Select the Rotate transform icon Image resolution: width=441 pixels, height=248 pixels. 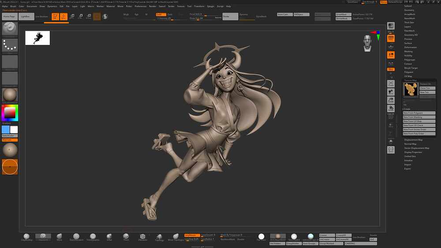89,17
